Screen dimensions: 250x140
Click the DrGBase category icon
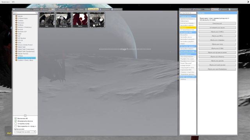(x=16, y=25)
